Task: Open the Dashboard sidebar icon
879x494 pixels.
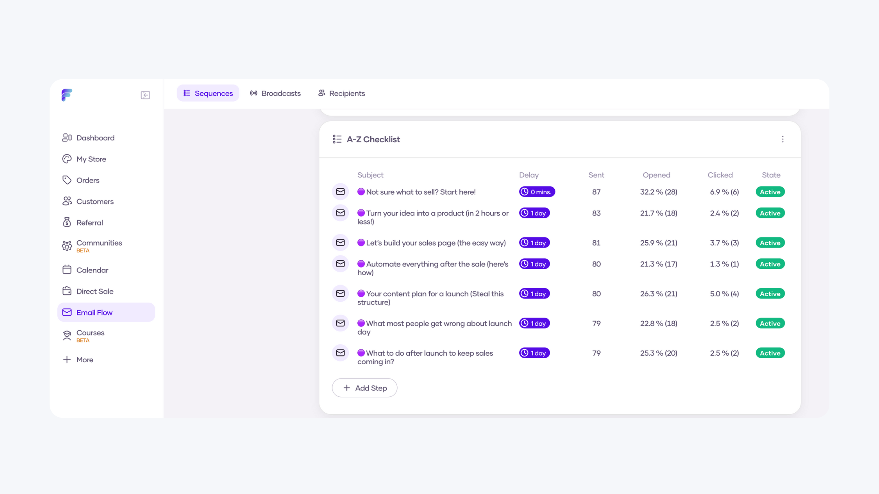Action: [x=67, y=138]
